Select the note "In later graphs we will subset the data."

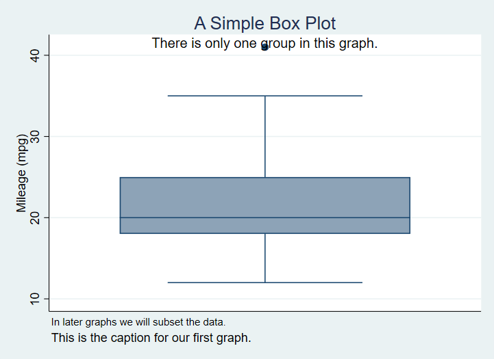click(x=138, y=321)
